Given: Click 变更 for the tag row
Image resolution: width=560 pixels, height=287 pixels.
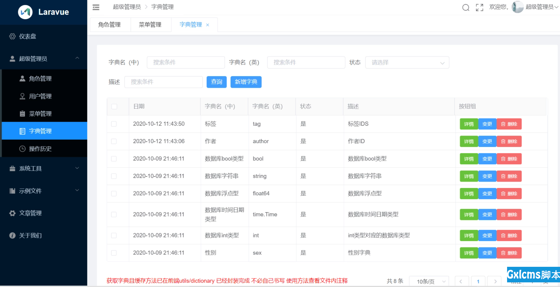Looking at the screenshot, I should pos(488,124).
